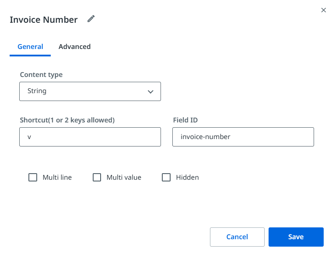Click the Multi line label text
332x258 pixels.
57,178
